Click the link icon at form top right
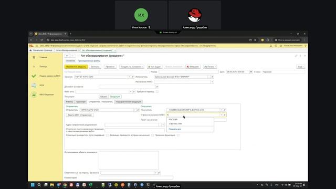Screen dimensions: 336x189 click(x=296, y=56)
